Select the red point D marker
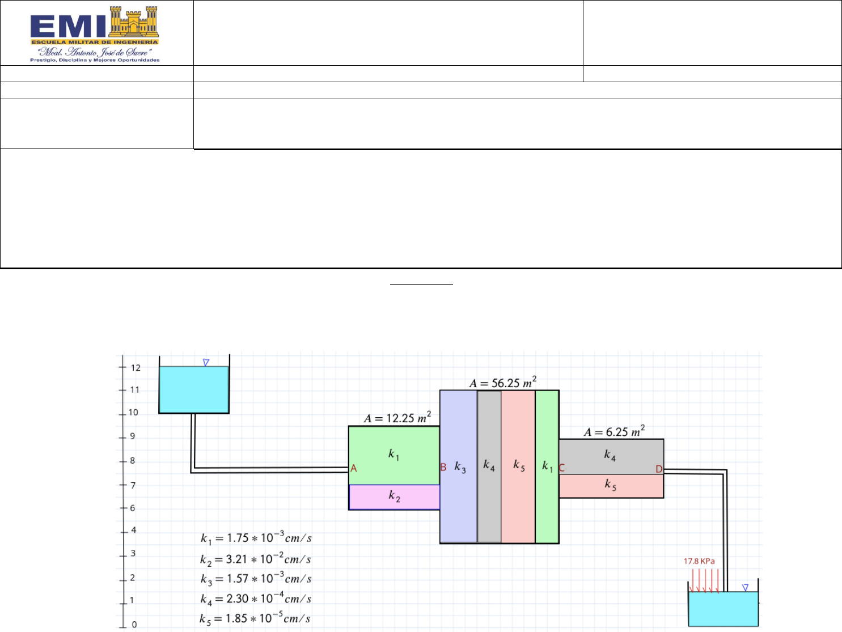 tap(659, 469)
